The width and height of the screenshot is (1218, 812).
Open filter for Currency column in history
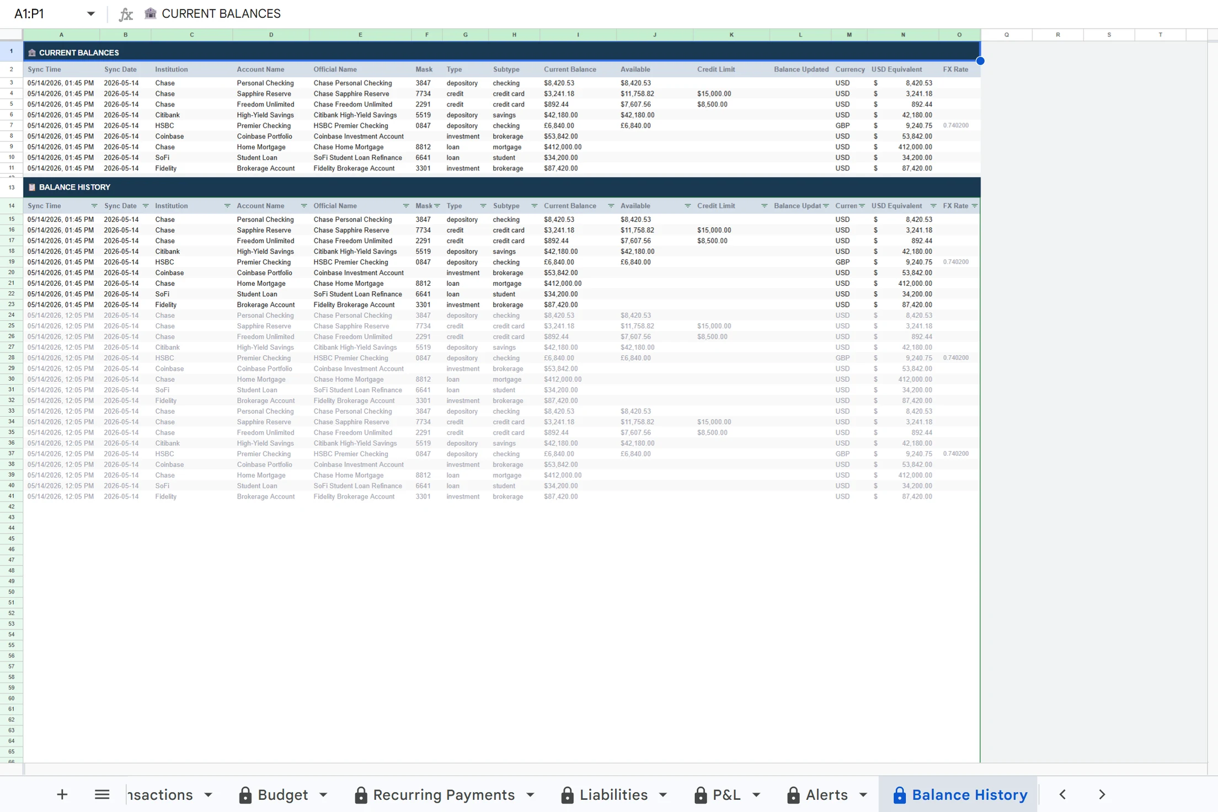point(862,206)
